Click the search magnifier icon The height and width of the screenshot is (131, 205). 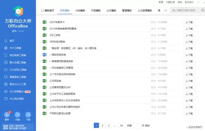click(203, 10)
